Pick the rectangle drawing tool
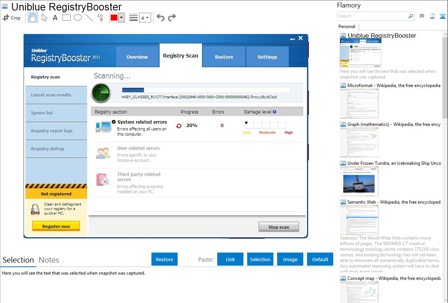448x303 pixels. coord(67,18)
